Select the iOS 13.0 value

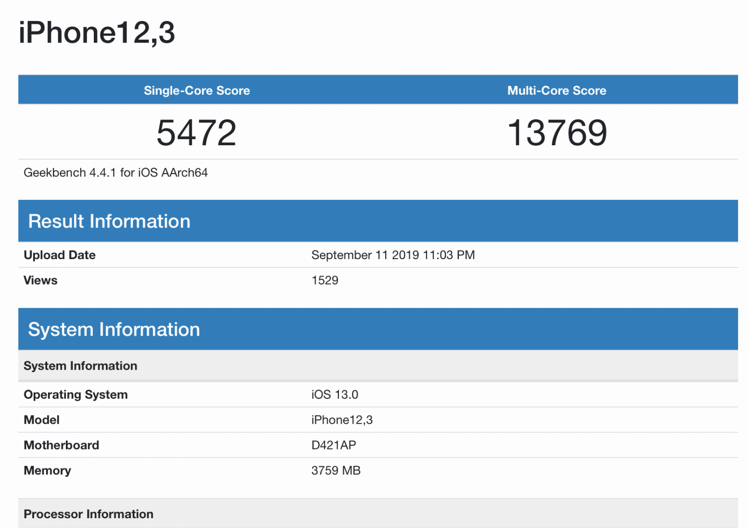[x=335, y=394]
